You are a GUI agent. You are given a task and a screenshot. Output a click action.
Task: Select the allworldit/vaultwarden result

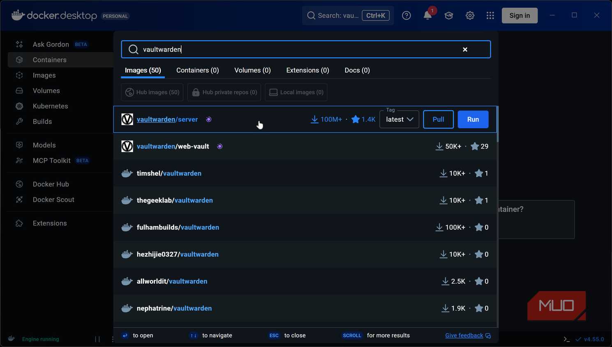305,281
